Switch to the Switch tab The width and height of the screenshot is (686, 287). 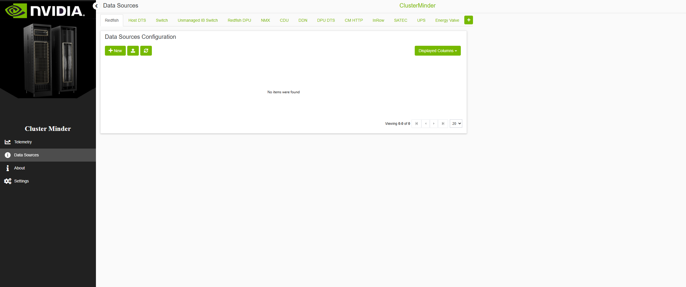pos(162,20)
